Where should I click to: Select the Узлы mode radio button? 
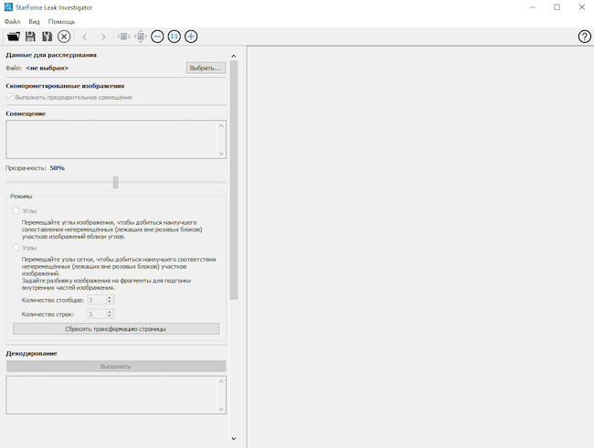click(x=16, y=248)
